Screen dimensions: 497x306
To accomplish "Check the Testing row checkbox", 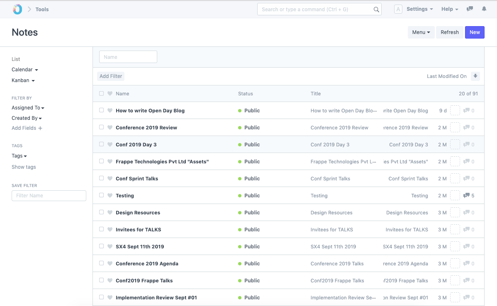I will pyautogui.click(x=101, y=195).
